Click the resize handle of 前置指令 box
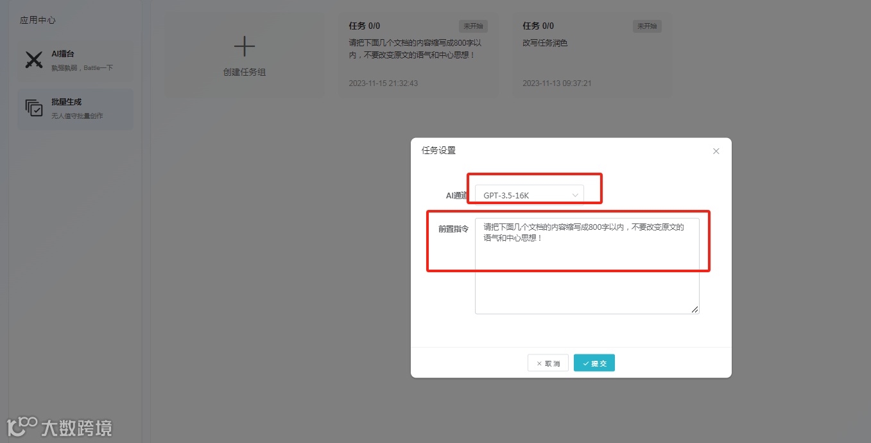Viewport: 871px width, 443px height. 695,309
